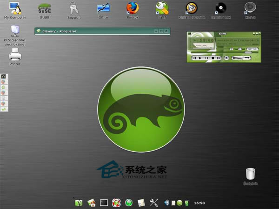
Task: Open the Firefox desktop icon
Action: click(133, 8)
